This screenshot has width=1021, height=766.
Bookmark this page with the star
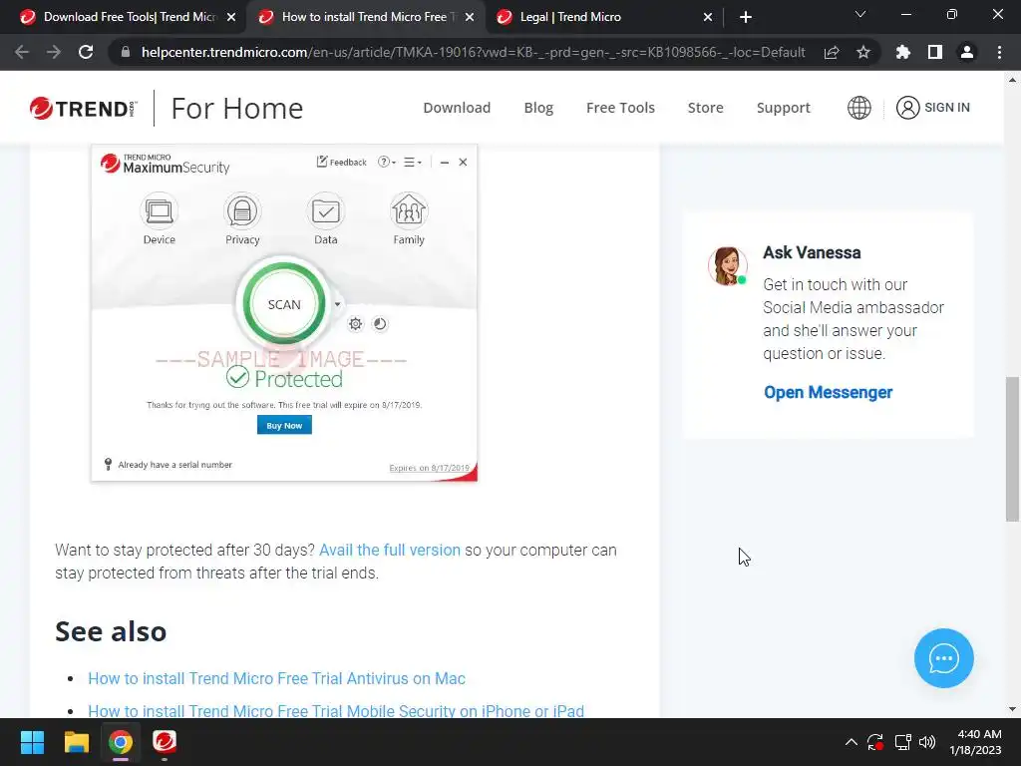[863, 52]
